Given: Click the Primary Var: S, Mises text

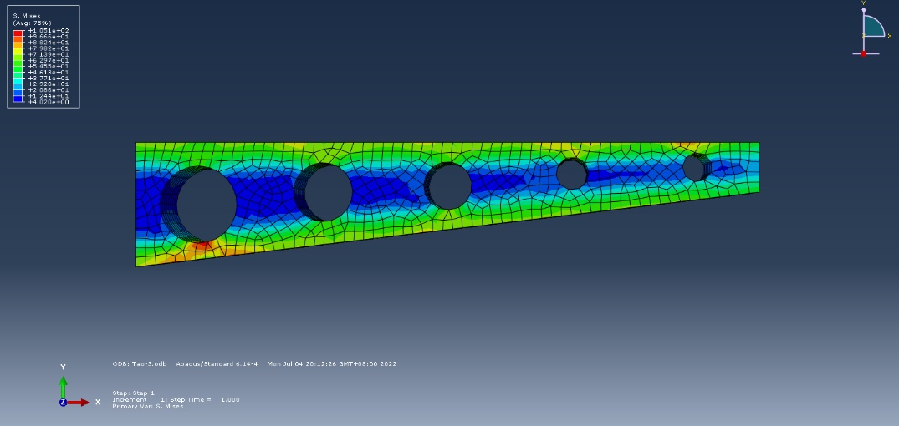Looking at the screenshot, I should click(148, 406).
